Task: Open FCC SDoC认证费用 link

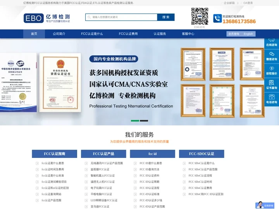Action: point(200,188)
